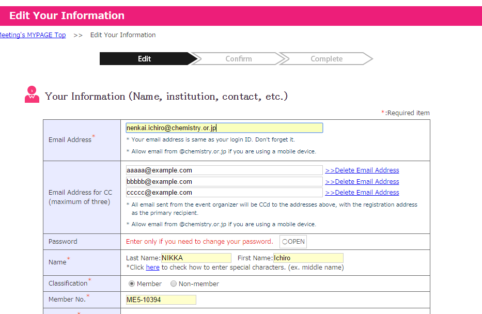Click the 'Email Address for CC' label

coord(80,197)
